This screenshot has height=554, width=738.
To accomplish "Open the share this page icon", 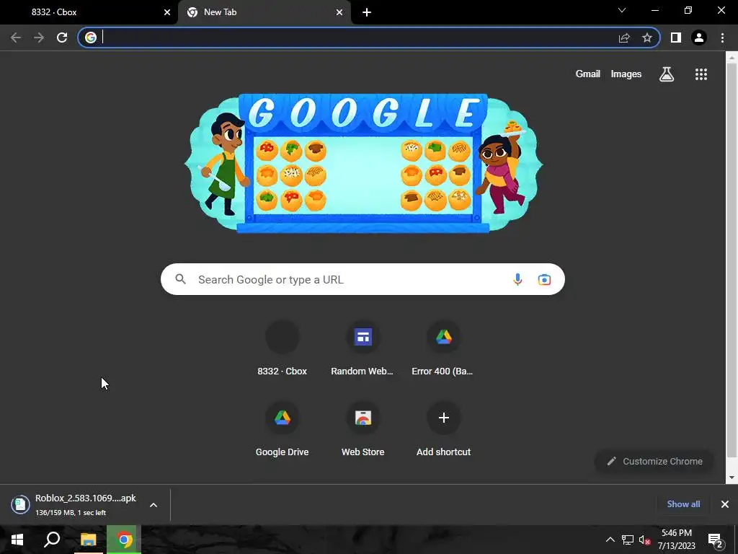I will click(624, 38).
